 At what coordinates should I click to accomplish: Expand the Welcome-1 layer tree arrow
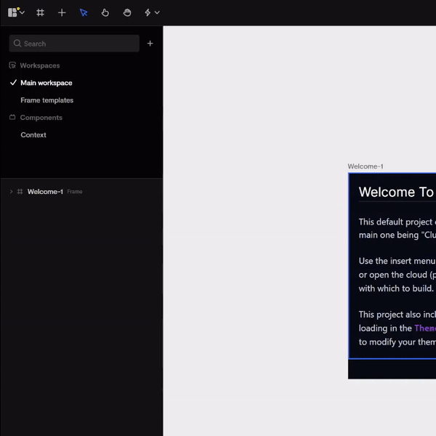[x=11, y=192]
